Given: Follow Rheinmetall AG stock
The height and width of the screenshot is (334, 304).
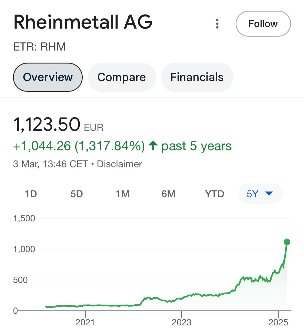Looking at the screenshot, I should [x=263, y=24].
